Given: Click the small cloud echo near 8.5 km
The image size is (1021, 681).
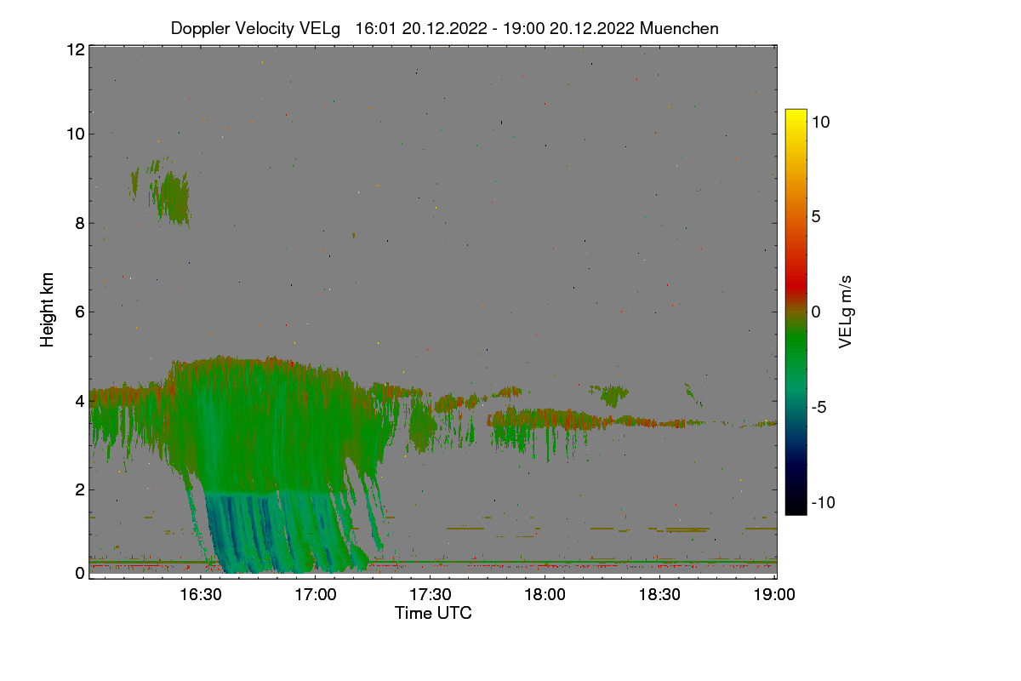Looking at the screenshot, I should (x=168, y=194).
